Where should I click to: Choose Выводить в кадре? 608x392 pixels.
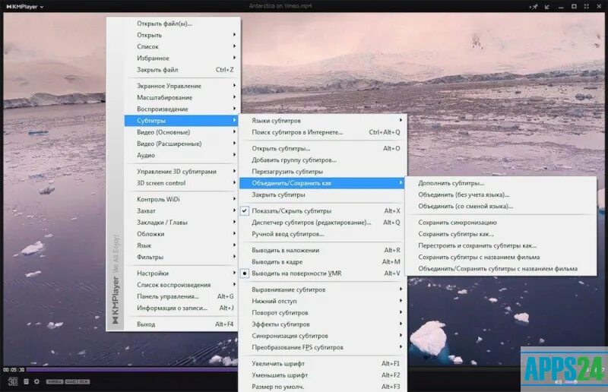tap(324, 262)
